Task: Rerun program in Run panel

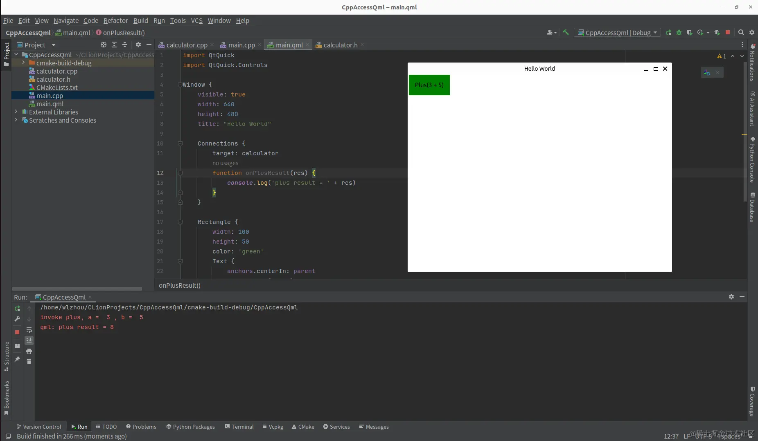Action: click(x=17, y=309)
